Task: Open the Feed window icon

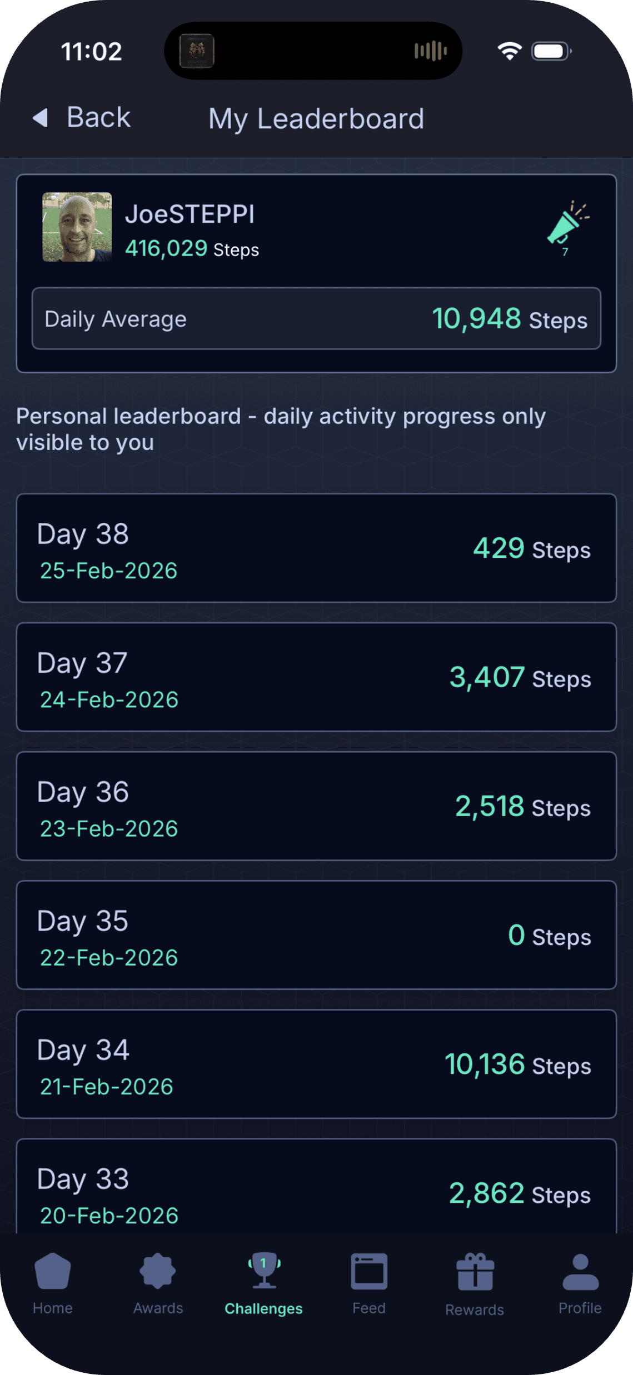Action: [369, 1271]
